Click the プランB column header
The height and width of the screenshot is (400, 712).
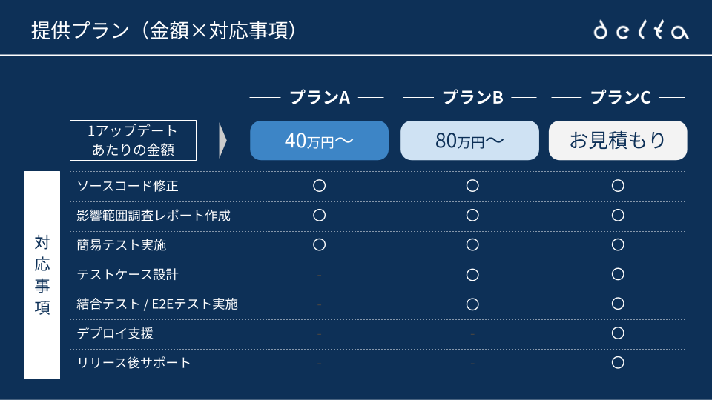coord(472,97)
